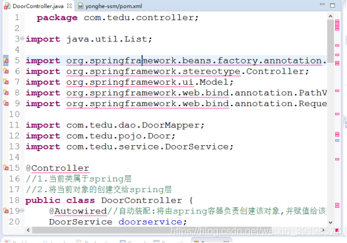Click 'com.tedu.pojo.Door' on line 12
The width and height of the screenshot is (347, 243).
118,136
